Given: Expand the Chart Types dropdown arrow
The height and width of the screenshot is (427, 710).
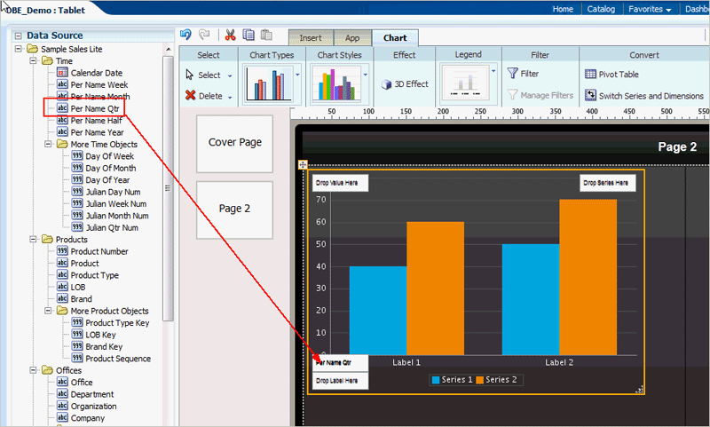Looking at the screenshot, I should click(297, 75).
